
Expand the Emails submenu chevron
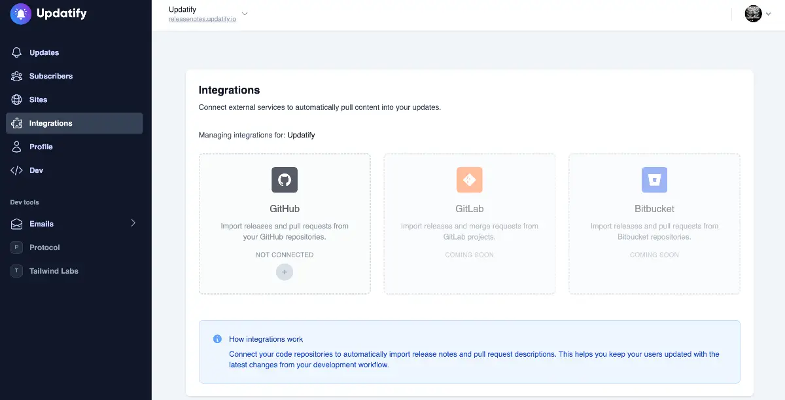(x=133, y=223)
